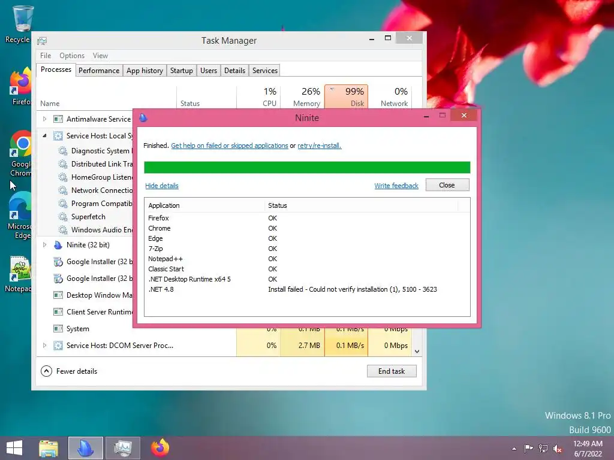
Task: Click the second Google Installer process icon
Action: [58, 279]
